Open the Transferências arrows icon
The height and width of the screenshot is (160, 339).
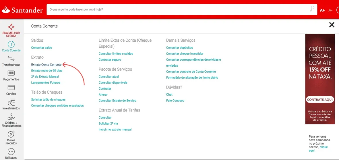tap(11, 58)
